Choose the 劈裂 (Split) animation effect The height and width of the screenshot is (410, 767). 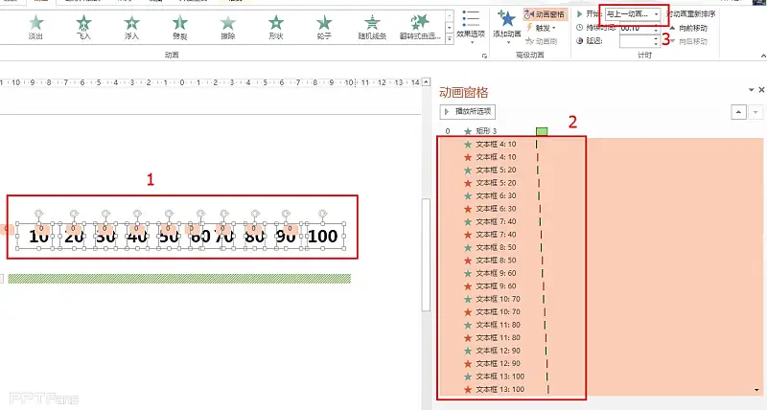179,25
